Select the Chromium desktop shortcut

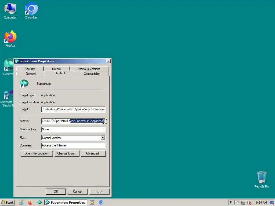[31, 11]
